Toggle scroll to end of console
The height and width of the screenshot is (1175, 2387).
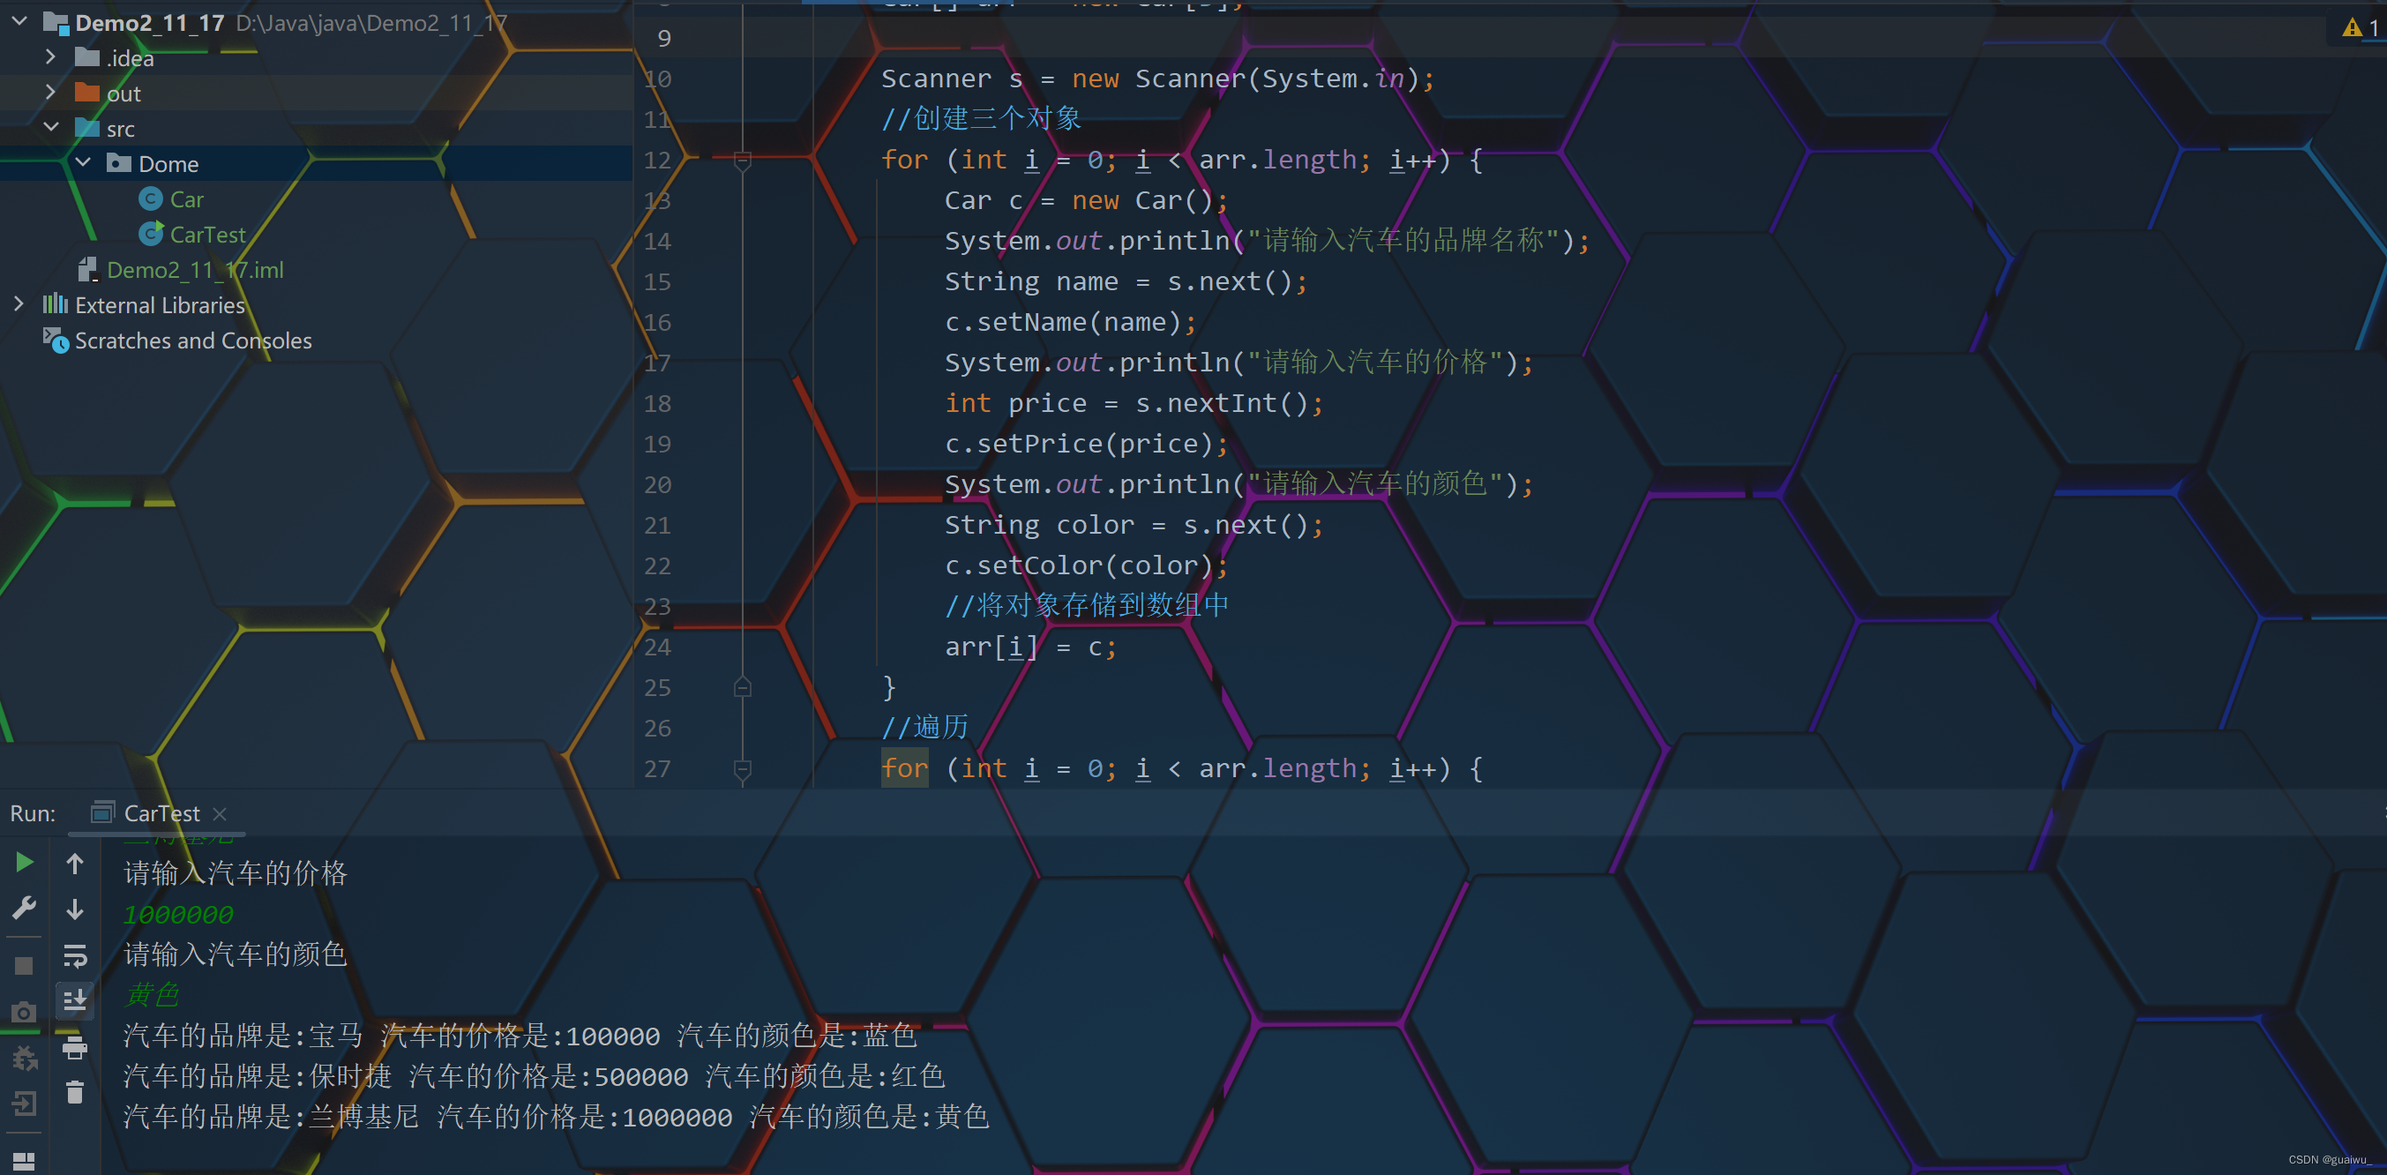click(x=75, y=999)
